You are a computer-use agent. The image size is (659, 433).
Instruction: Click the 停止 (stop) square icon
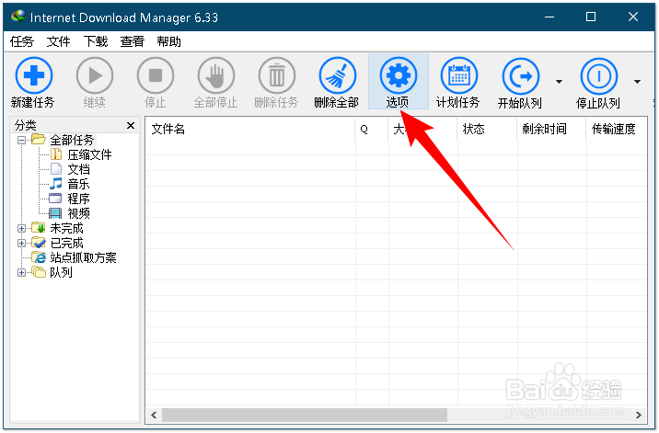(x=155, y=75)
